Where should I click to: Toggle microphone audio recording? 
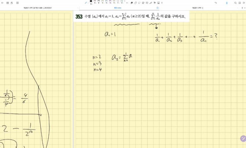[x=226, y=3]
